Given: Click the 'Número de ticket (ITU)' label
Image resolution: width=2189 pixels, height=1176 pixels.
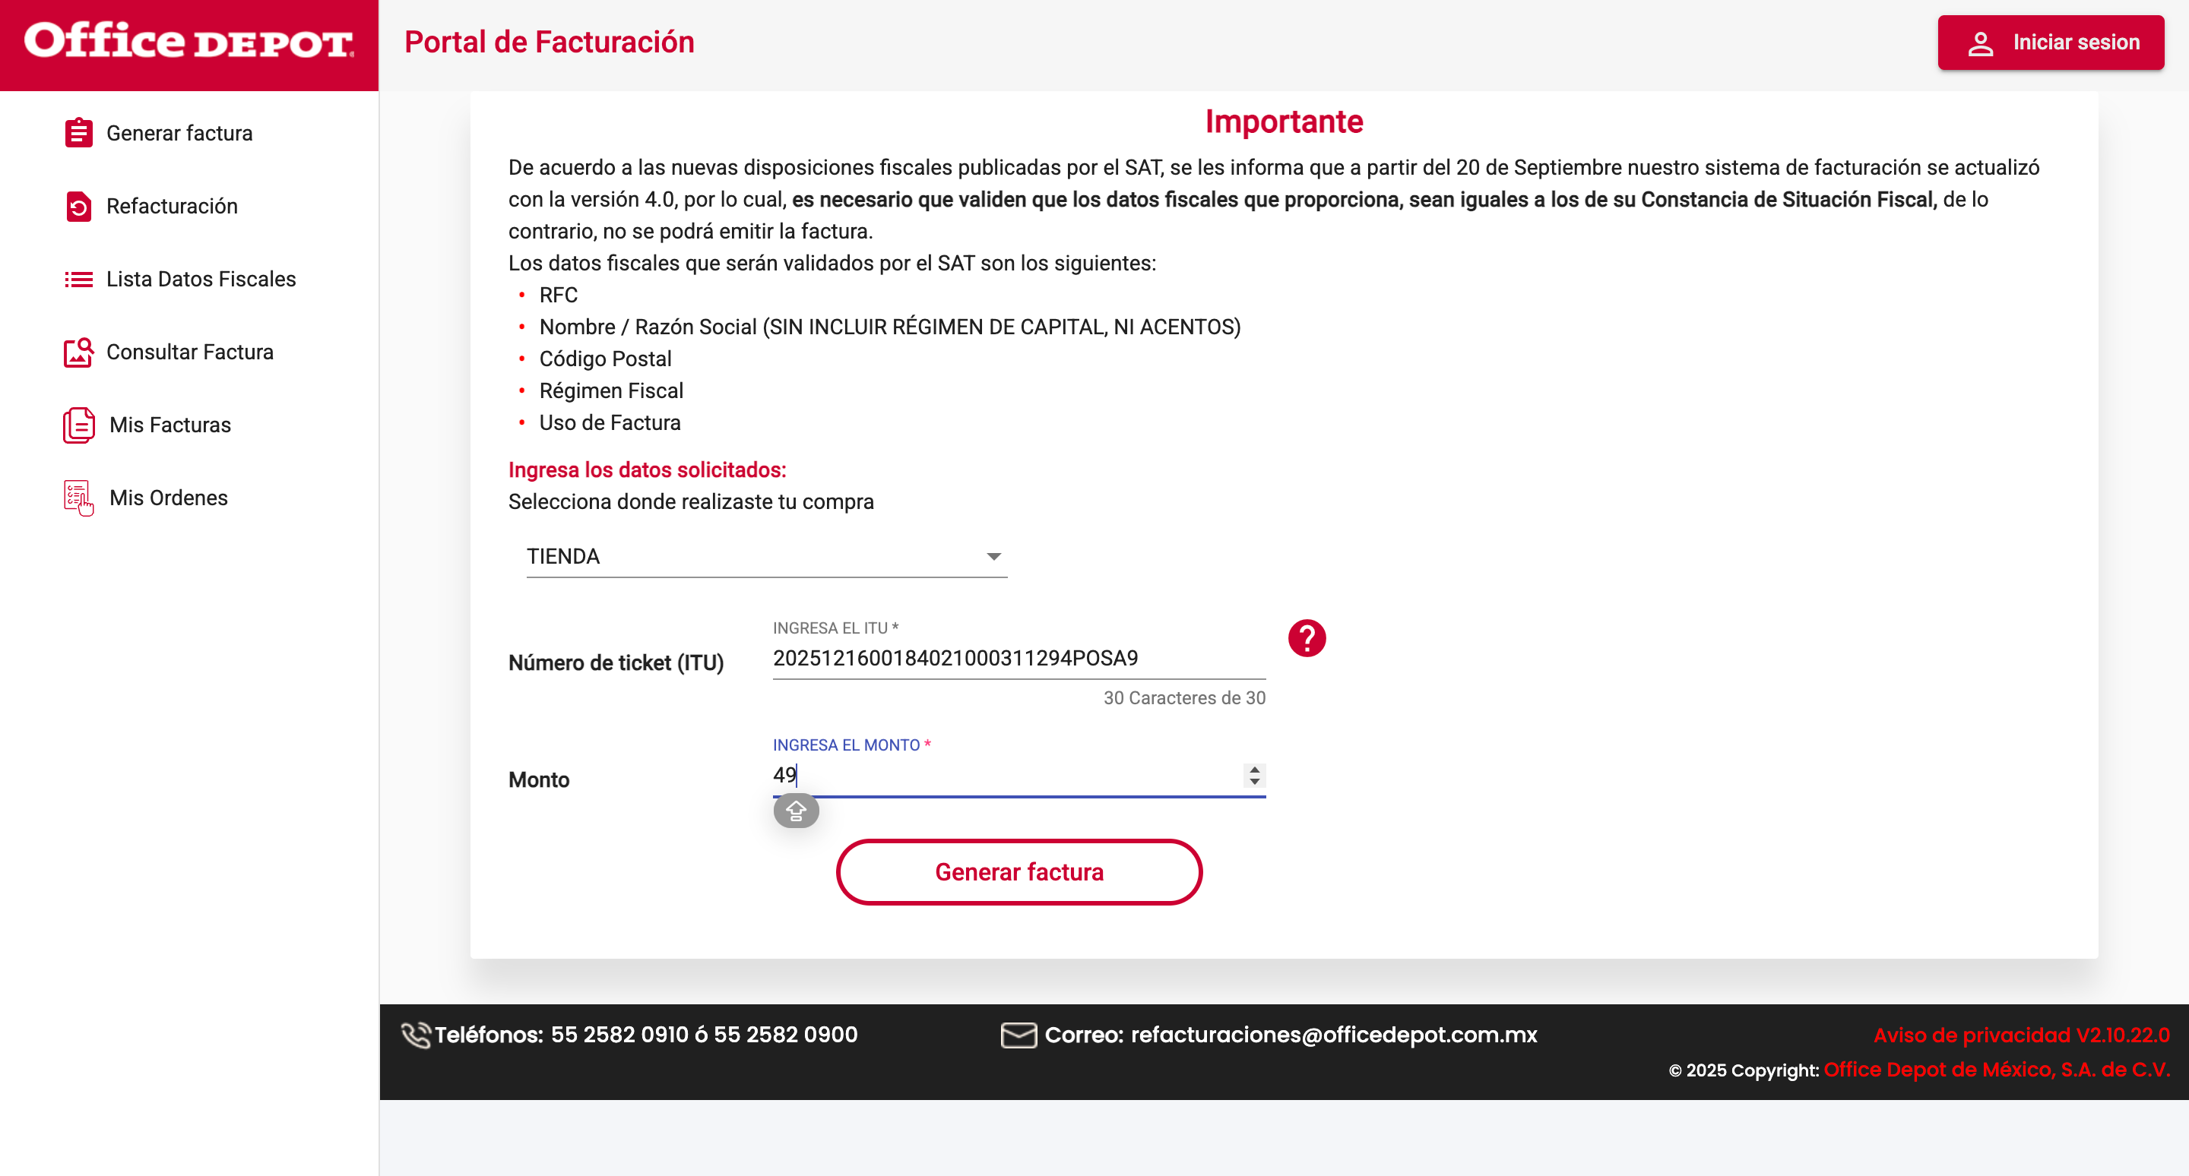Looking at the screenshot, I should coord(616,663).
